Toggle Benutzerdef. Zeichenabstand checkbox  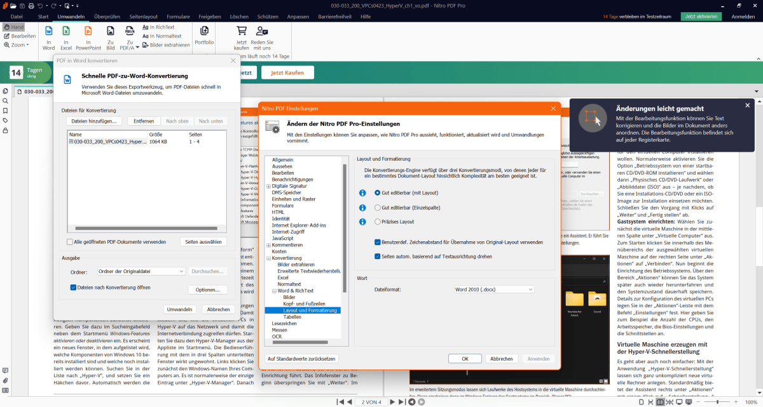pyautogui.click(x=378, y=242)
